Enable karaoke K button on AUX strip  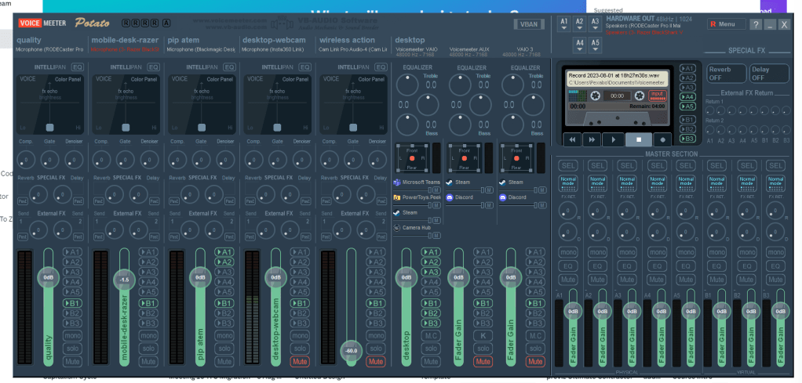point(483,335)
